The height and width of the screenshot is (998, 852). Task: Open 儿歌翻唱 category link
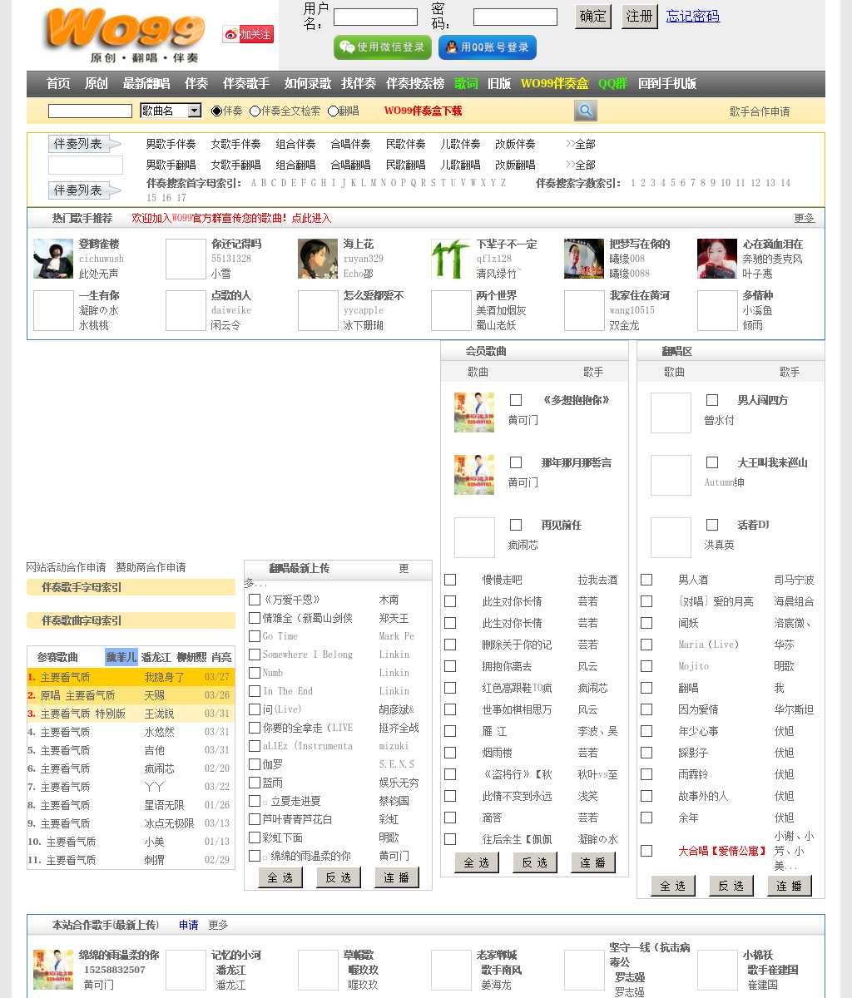point(460,165)
